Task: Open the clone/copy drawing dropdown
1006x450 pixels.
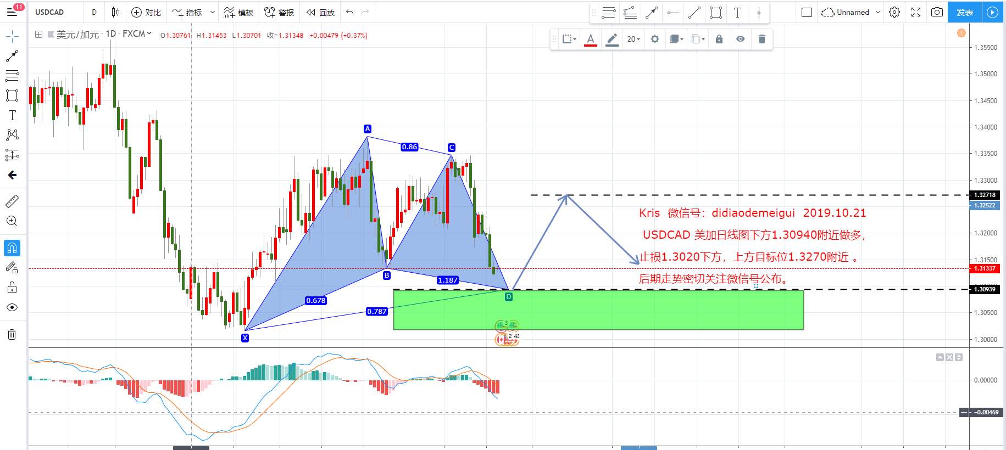Action: click(x=698, y=39)
